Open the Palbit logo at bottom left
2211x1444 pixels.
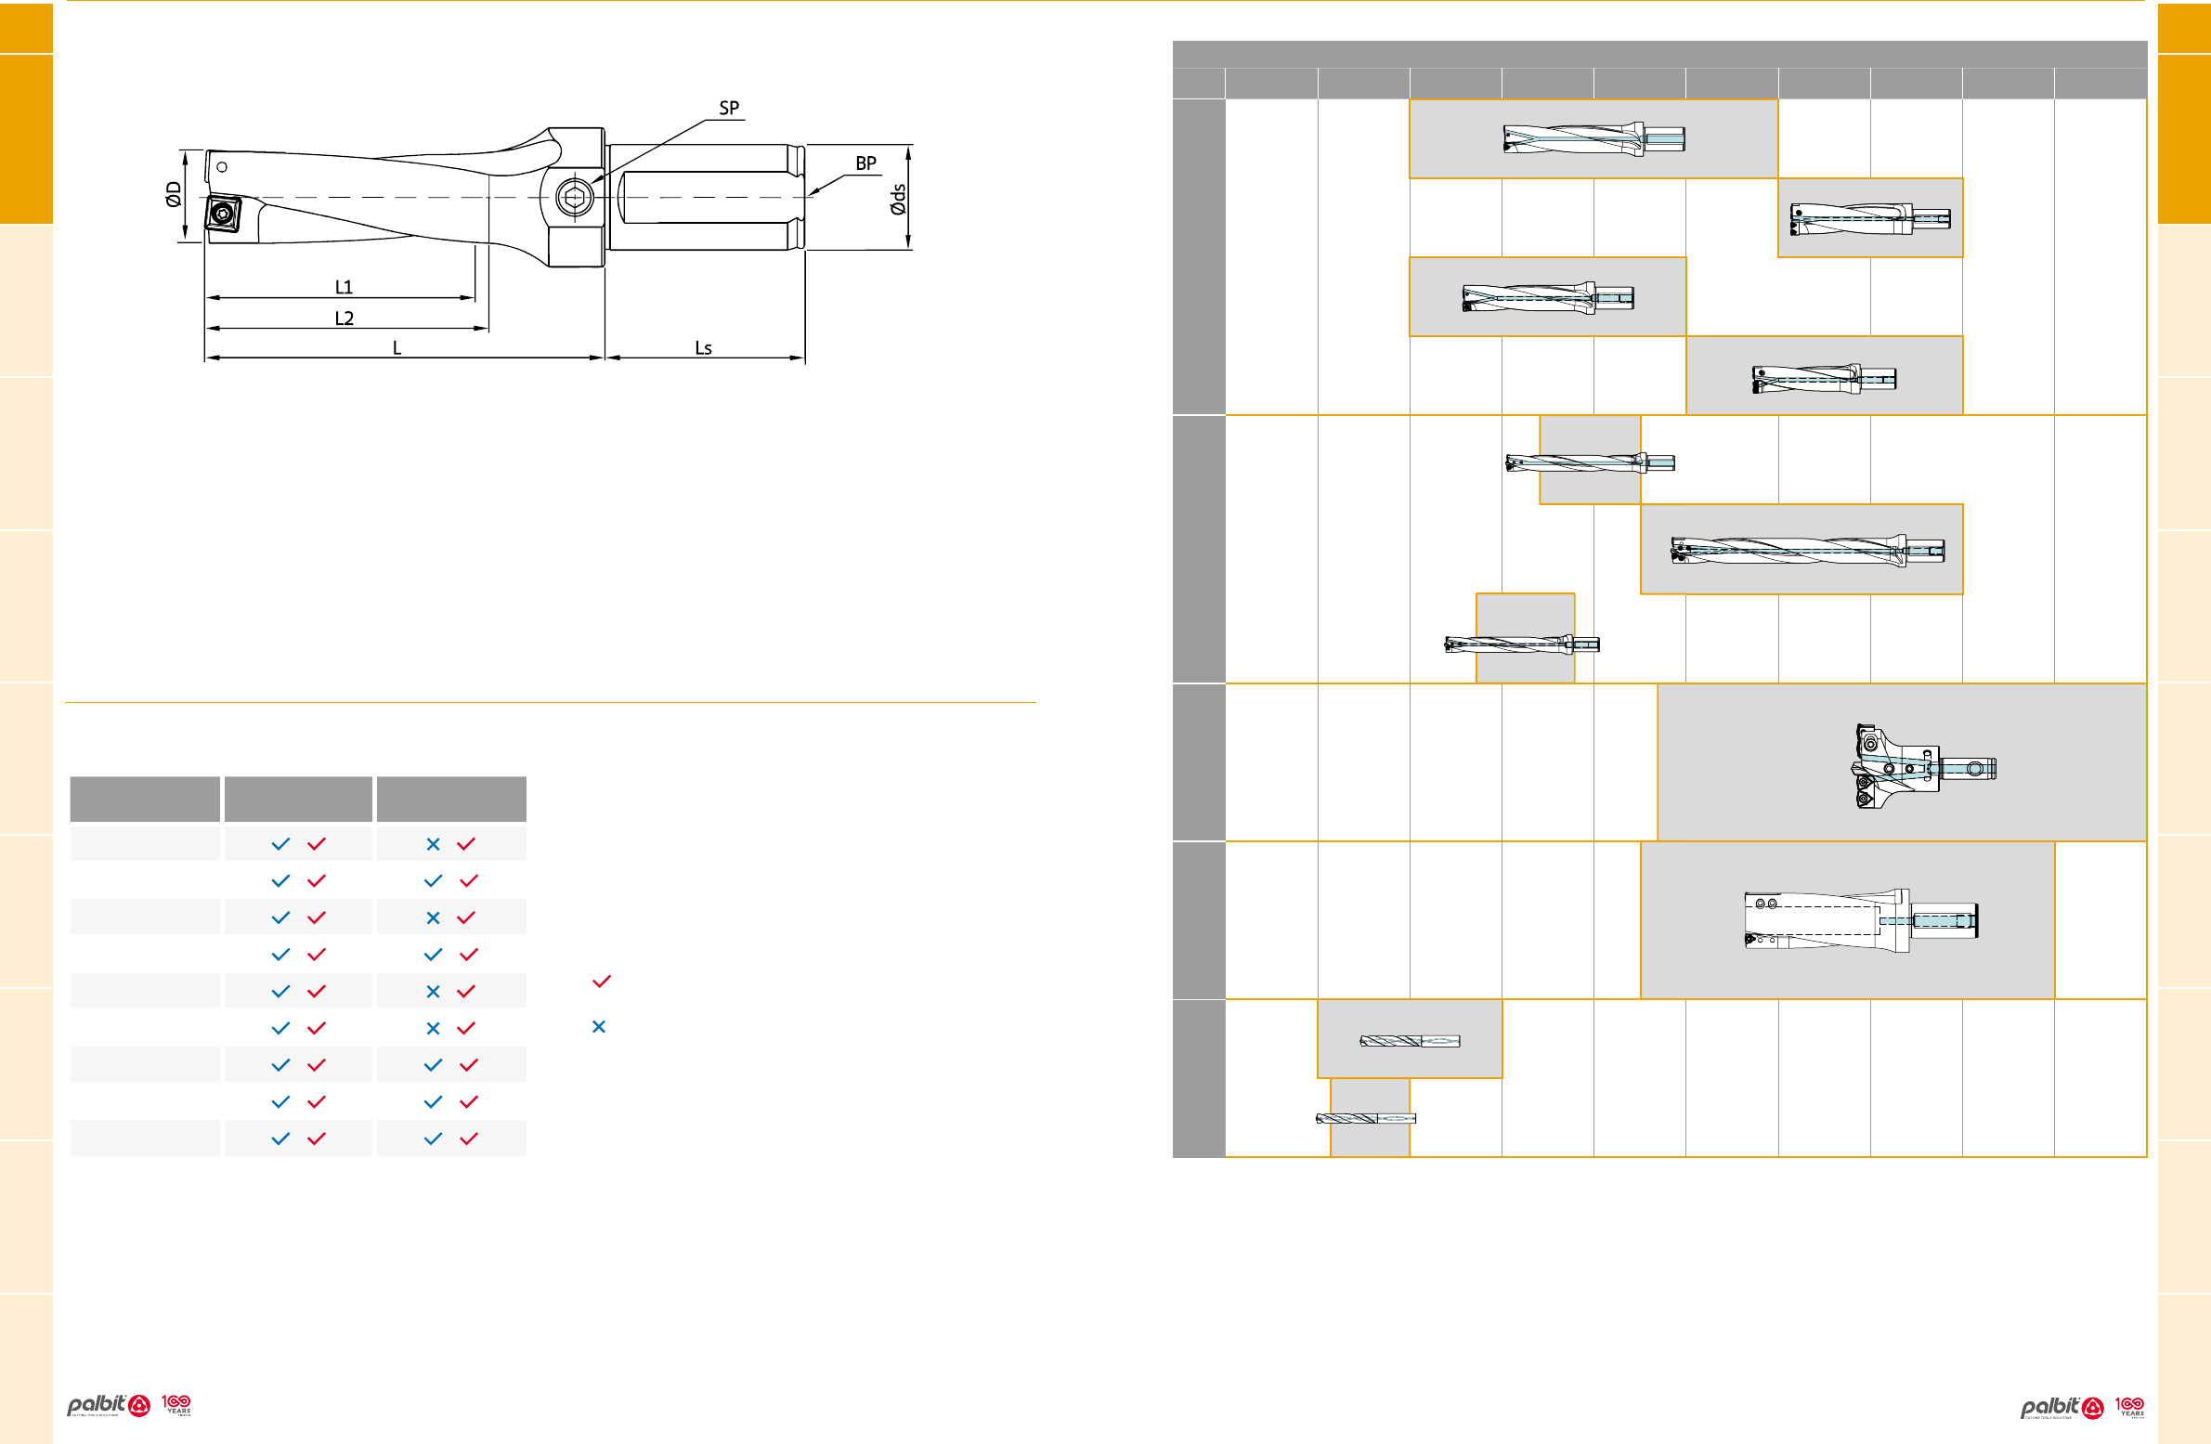click(109, 1405)
